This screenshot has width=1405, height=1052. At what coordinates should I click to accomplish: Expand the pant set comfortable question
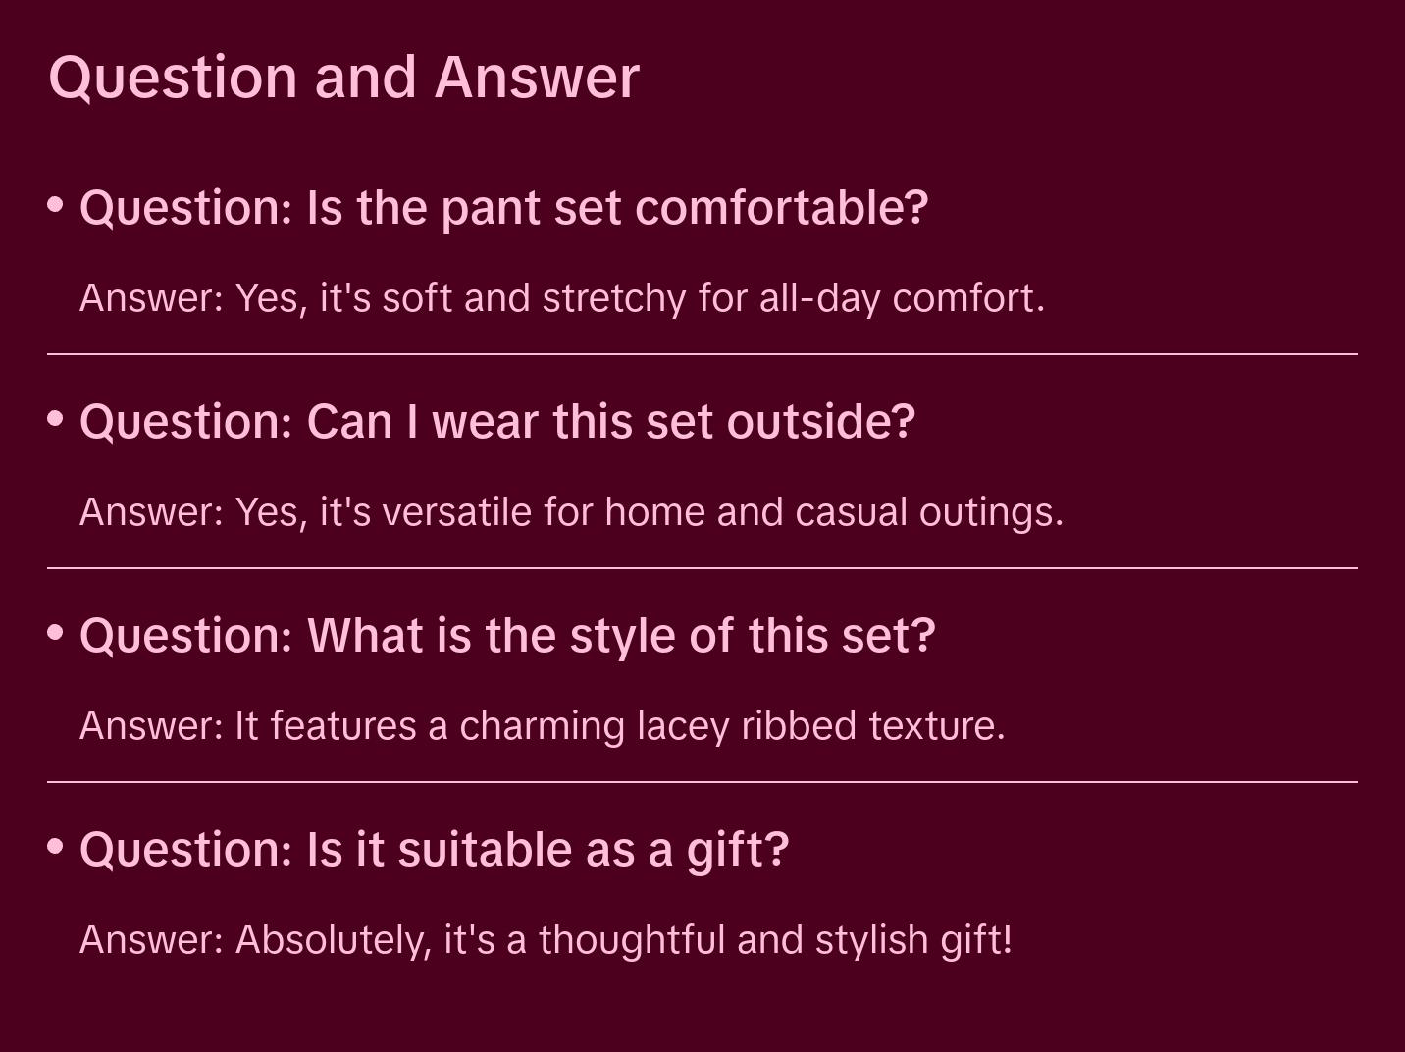503,208
